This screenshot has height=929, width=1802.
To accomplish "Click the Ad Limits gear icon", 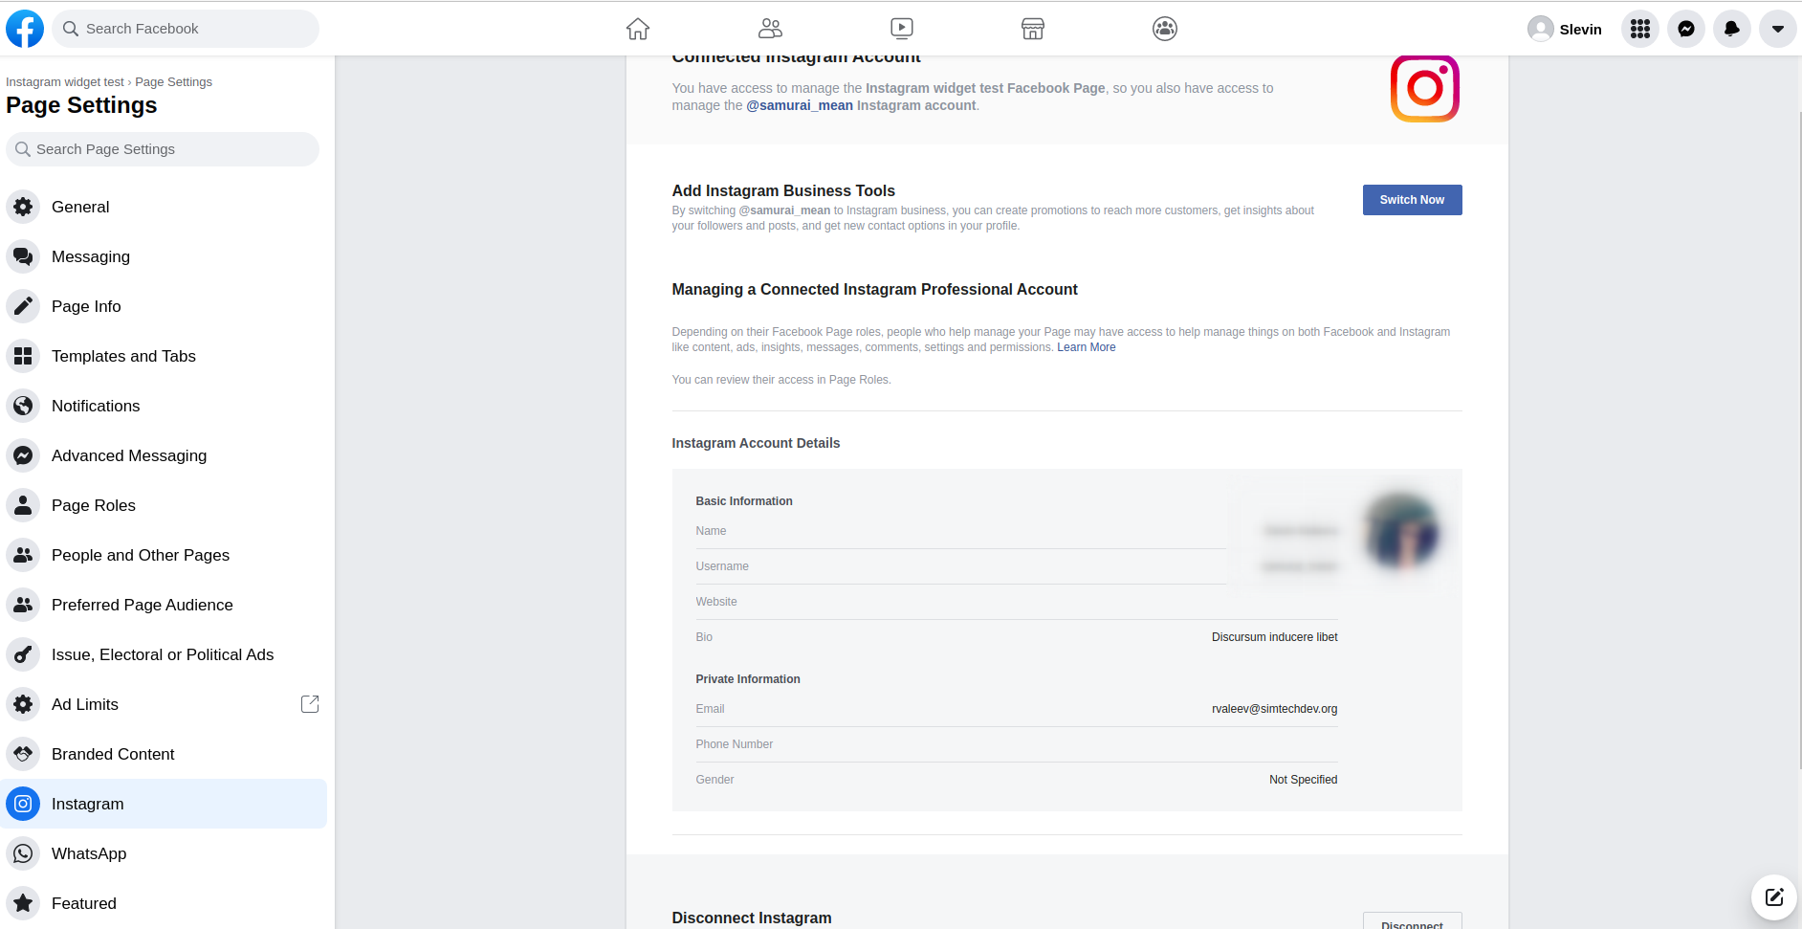I will click(23, 704).
